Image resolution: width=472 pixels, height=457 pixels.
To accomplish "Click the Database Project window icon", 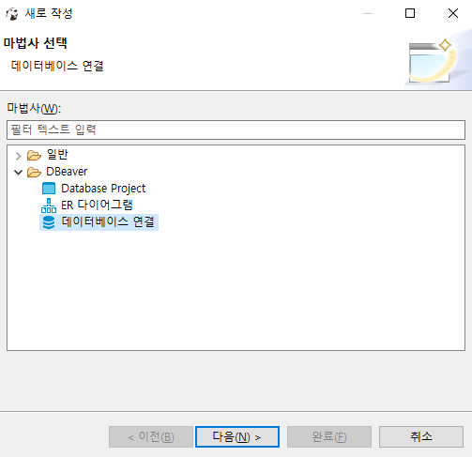I will (x=49, y=189).
